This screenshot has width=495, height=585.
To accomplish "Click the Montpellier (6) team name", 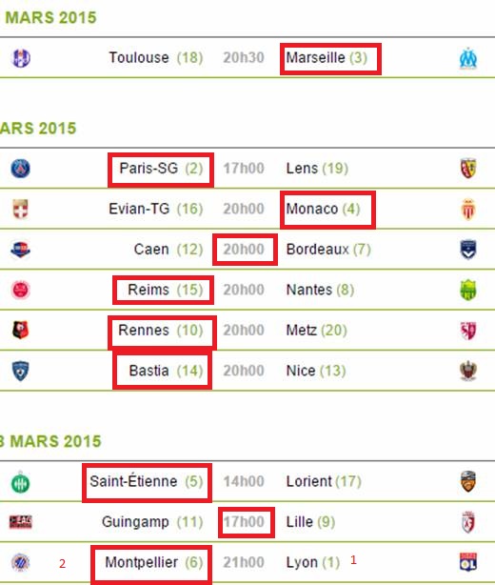I will point(154,562).
